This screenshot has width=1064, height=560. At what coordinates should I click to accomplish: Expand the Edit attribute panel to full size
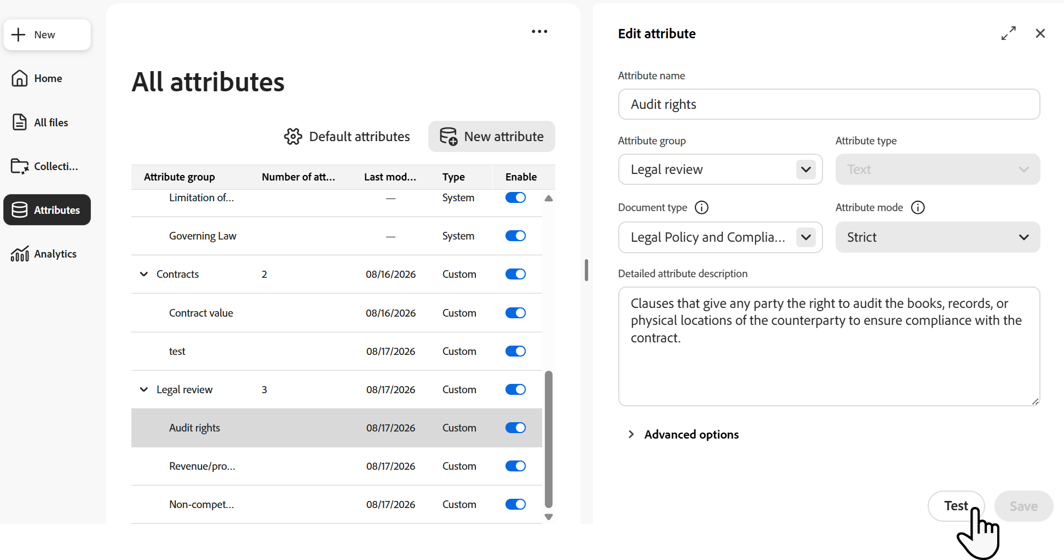click(x=1009, y=33)
